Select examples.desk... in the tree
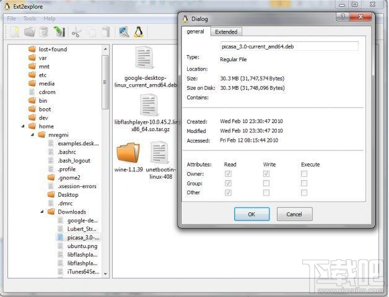389x297 pixels. point(78,144)
